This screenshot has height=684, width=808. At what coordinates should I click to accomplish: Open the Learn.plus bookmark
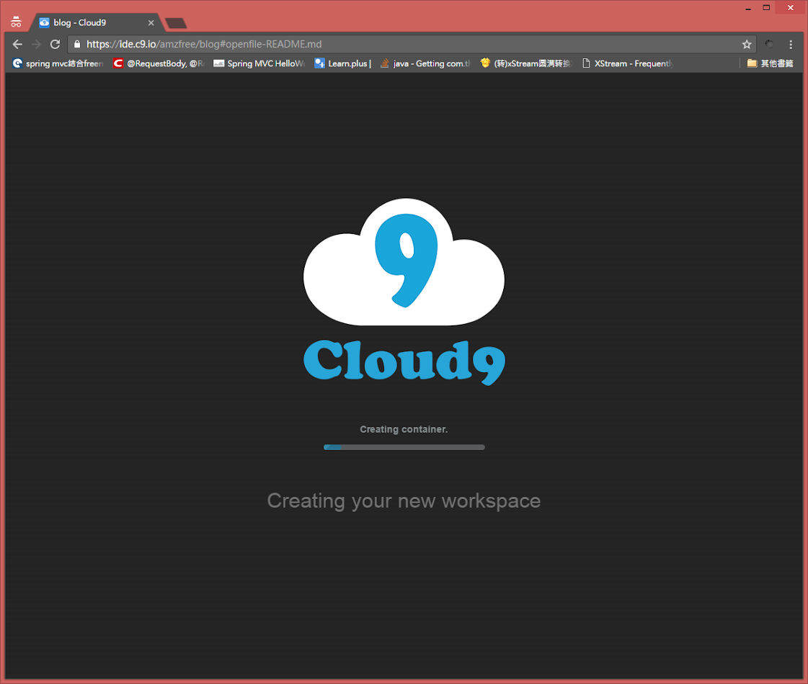(342, 63)
